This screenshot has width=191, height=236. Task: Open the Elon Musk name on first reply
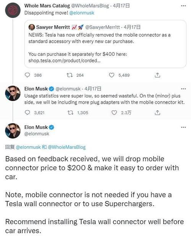(x=36, y=89)
